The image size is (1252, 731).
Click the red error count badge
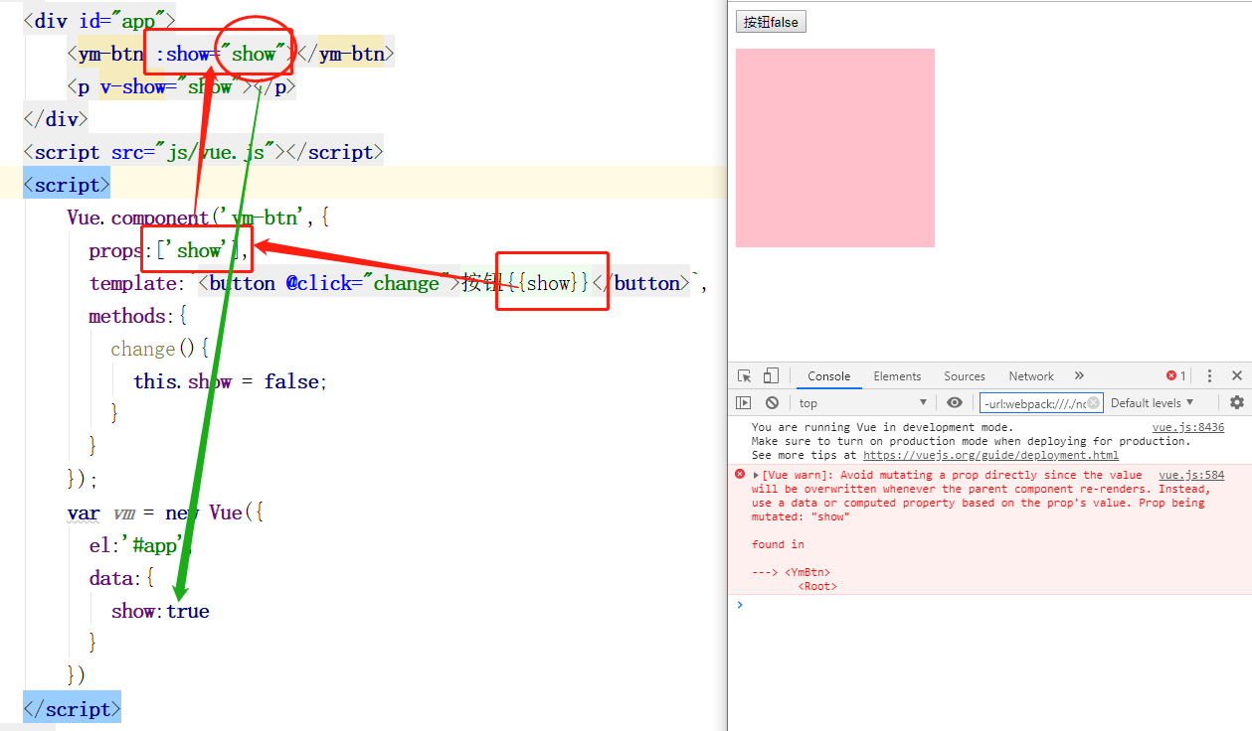pyautogui.click(x=1176, y=376)
